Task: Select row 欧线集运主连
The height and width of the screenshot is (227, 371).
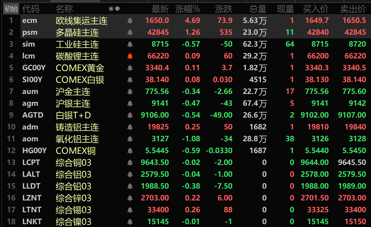Action: pyautogui.click(x=186, y=20)
